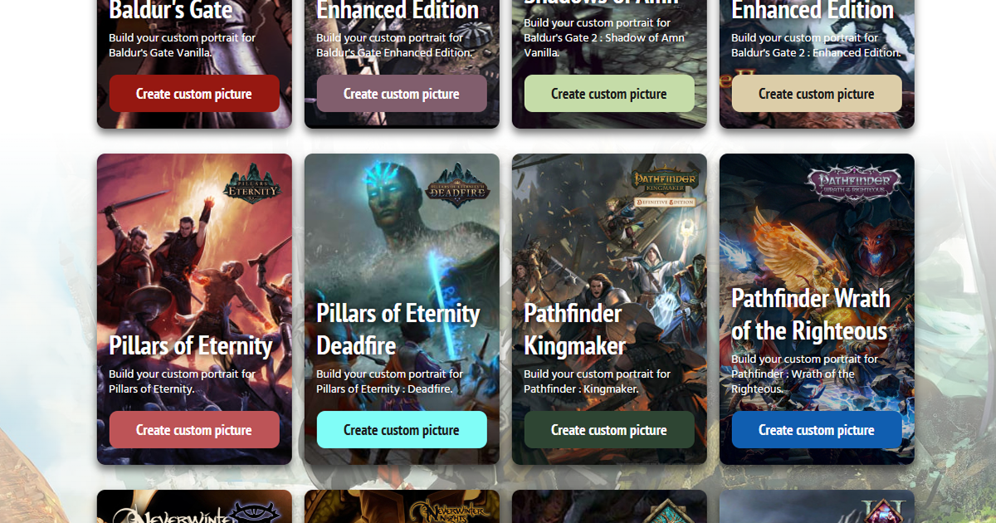Create custom picture for Shadow of Amn Vanilla
This screenshot has height=523, width=996.
[609, 94]
